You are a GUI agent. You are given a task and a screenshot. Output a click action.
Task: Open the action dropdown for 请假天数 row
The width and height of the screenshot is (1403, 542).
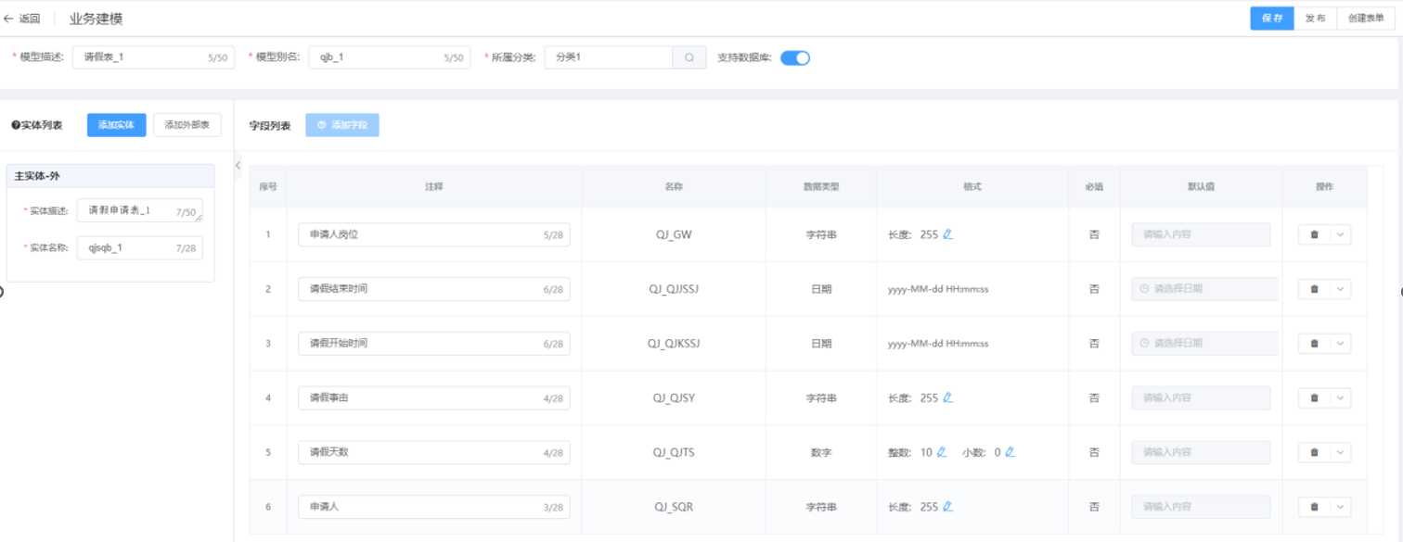pos(1340,452)
